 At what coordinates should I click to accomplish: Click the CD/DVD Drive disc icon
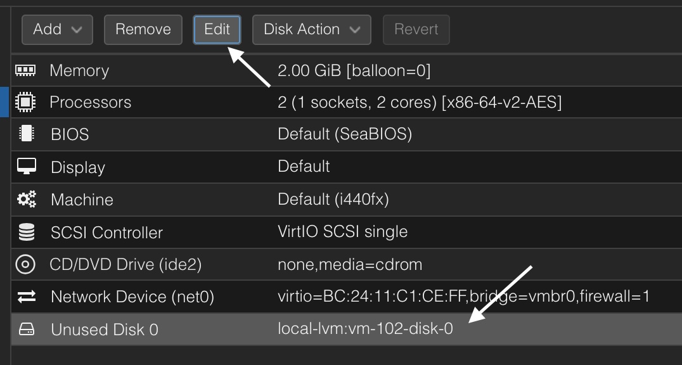click(25, 264)
